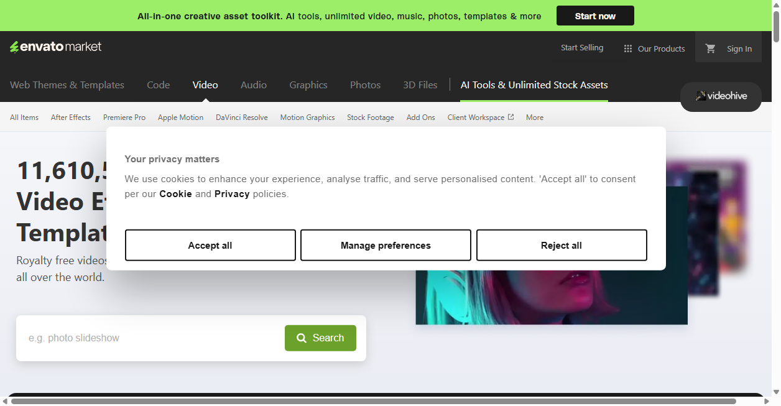Select the Video category tab
The height and width of the screenshot is (406, 781).
click(x=205, y=85)
